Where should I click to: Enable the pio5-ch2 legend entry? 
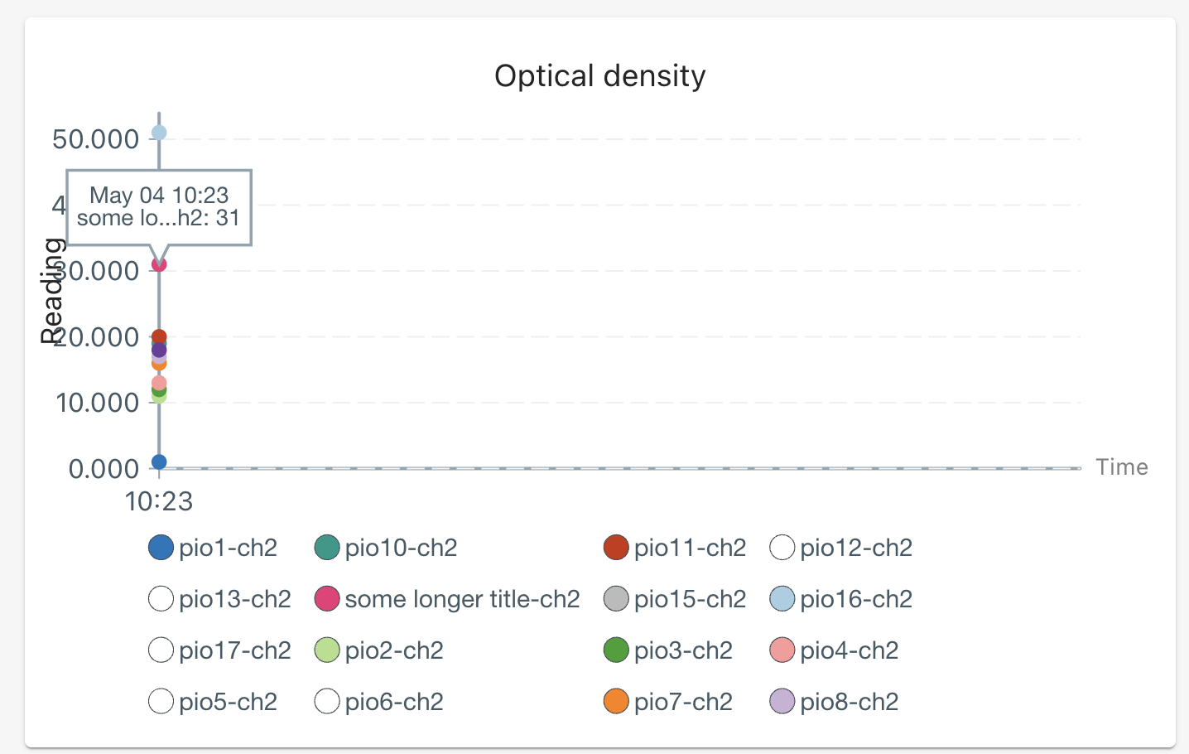pos(161,702)
